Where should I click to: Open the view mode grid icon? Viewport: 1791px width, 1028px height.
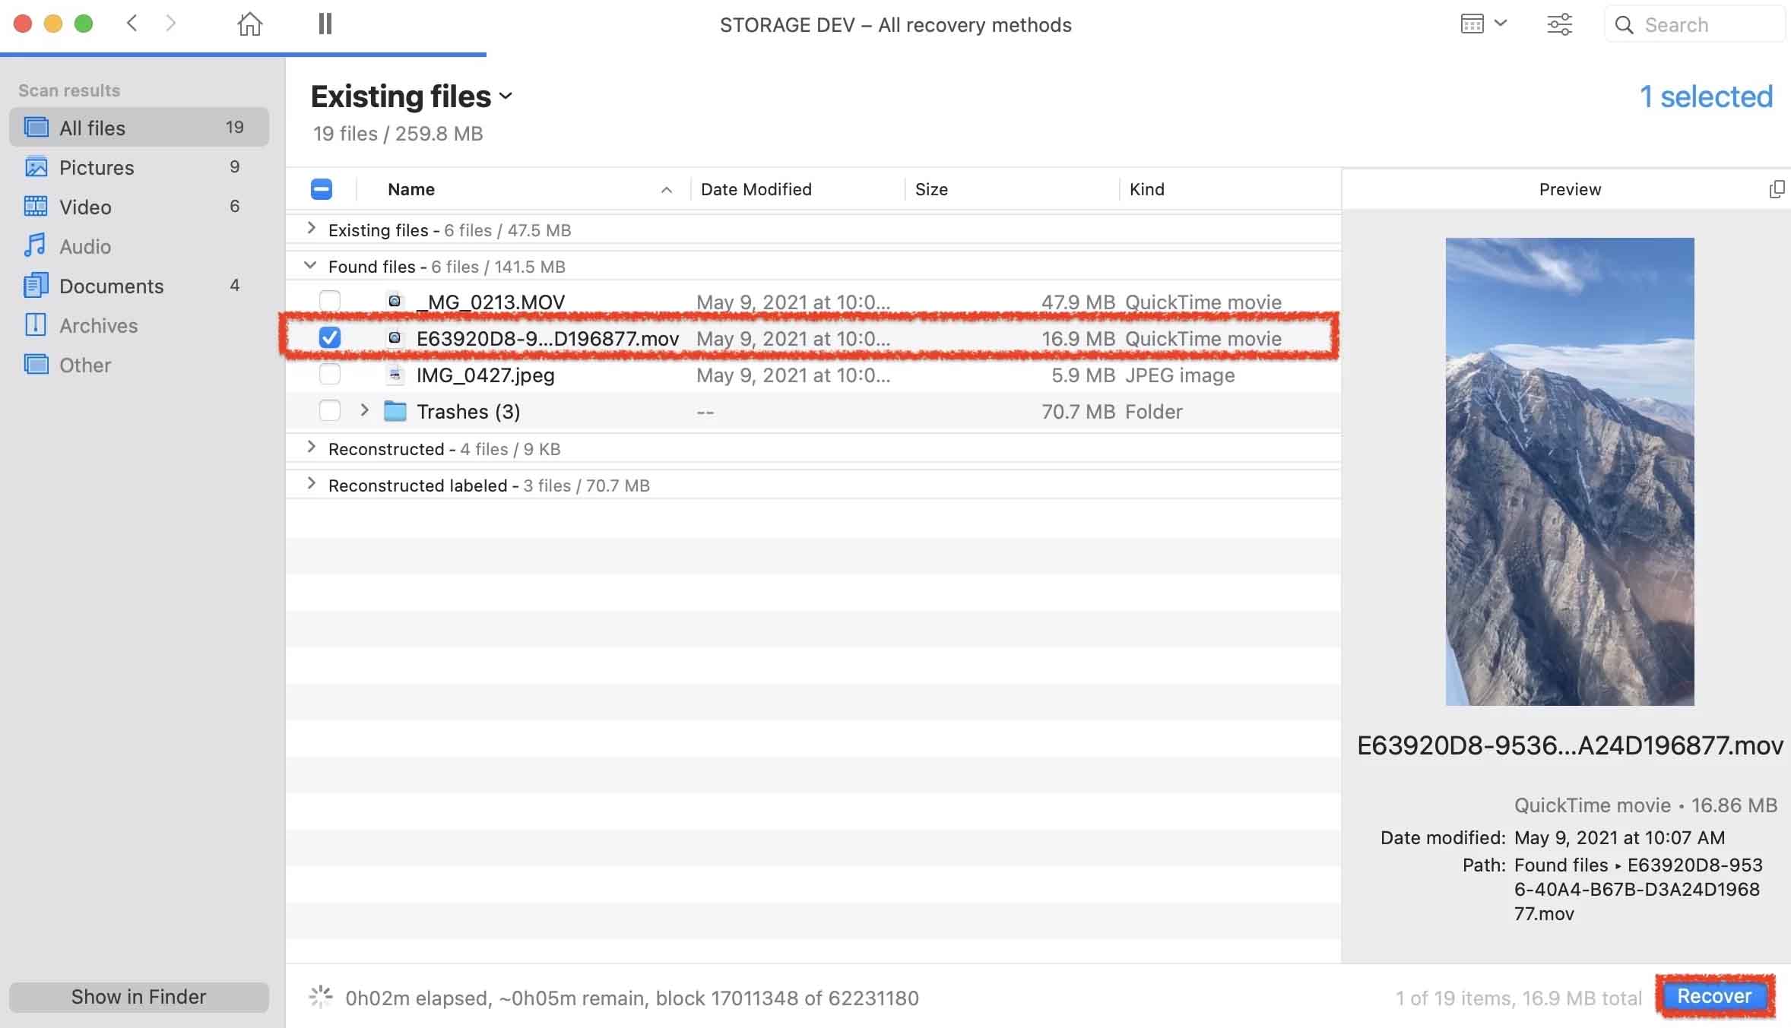coord(1472,24)
